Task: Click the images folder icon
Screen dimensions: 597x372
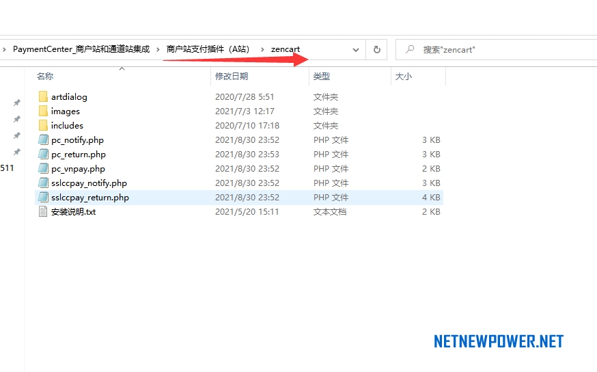Action: click(43, 111)
